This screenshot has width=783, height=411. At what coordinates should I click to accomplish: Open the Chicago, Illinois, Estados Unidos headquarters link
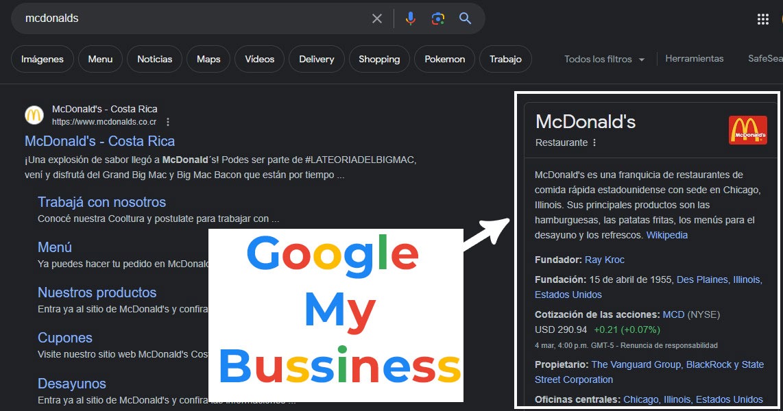point(693,399)
